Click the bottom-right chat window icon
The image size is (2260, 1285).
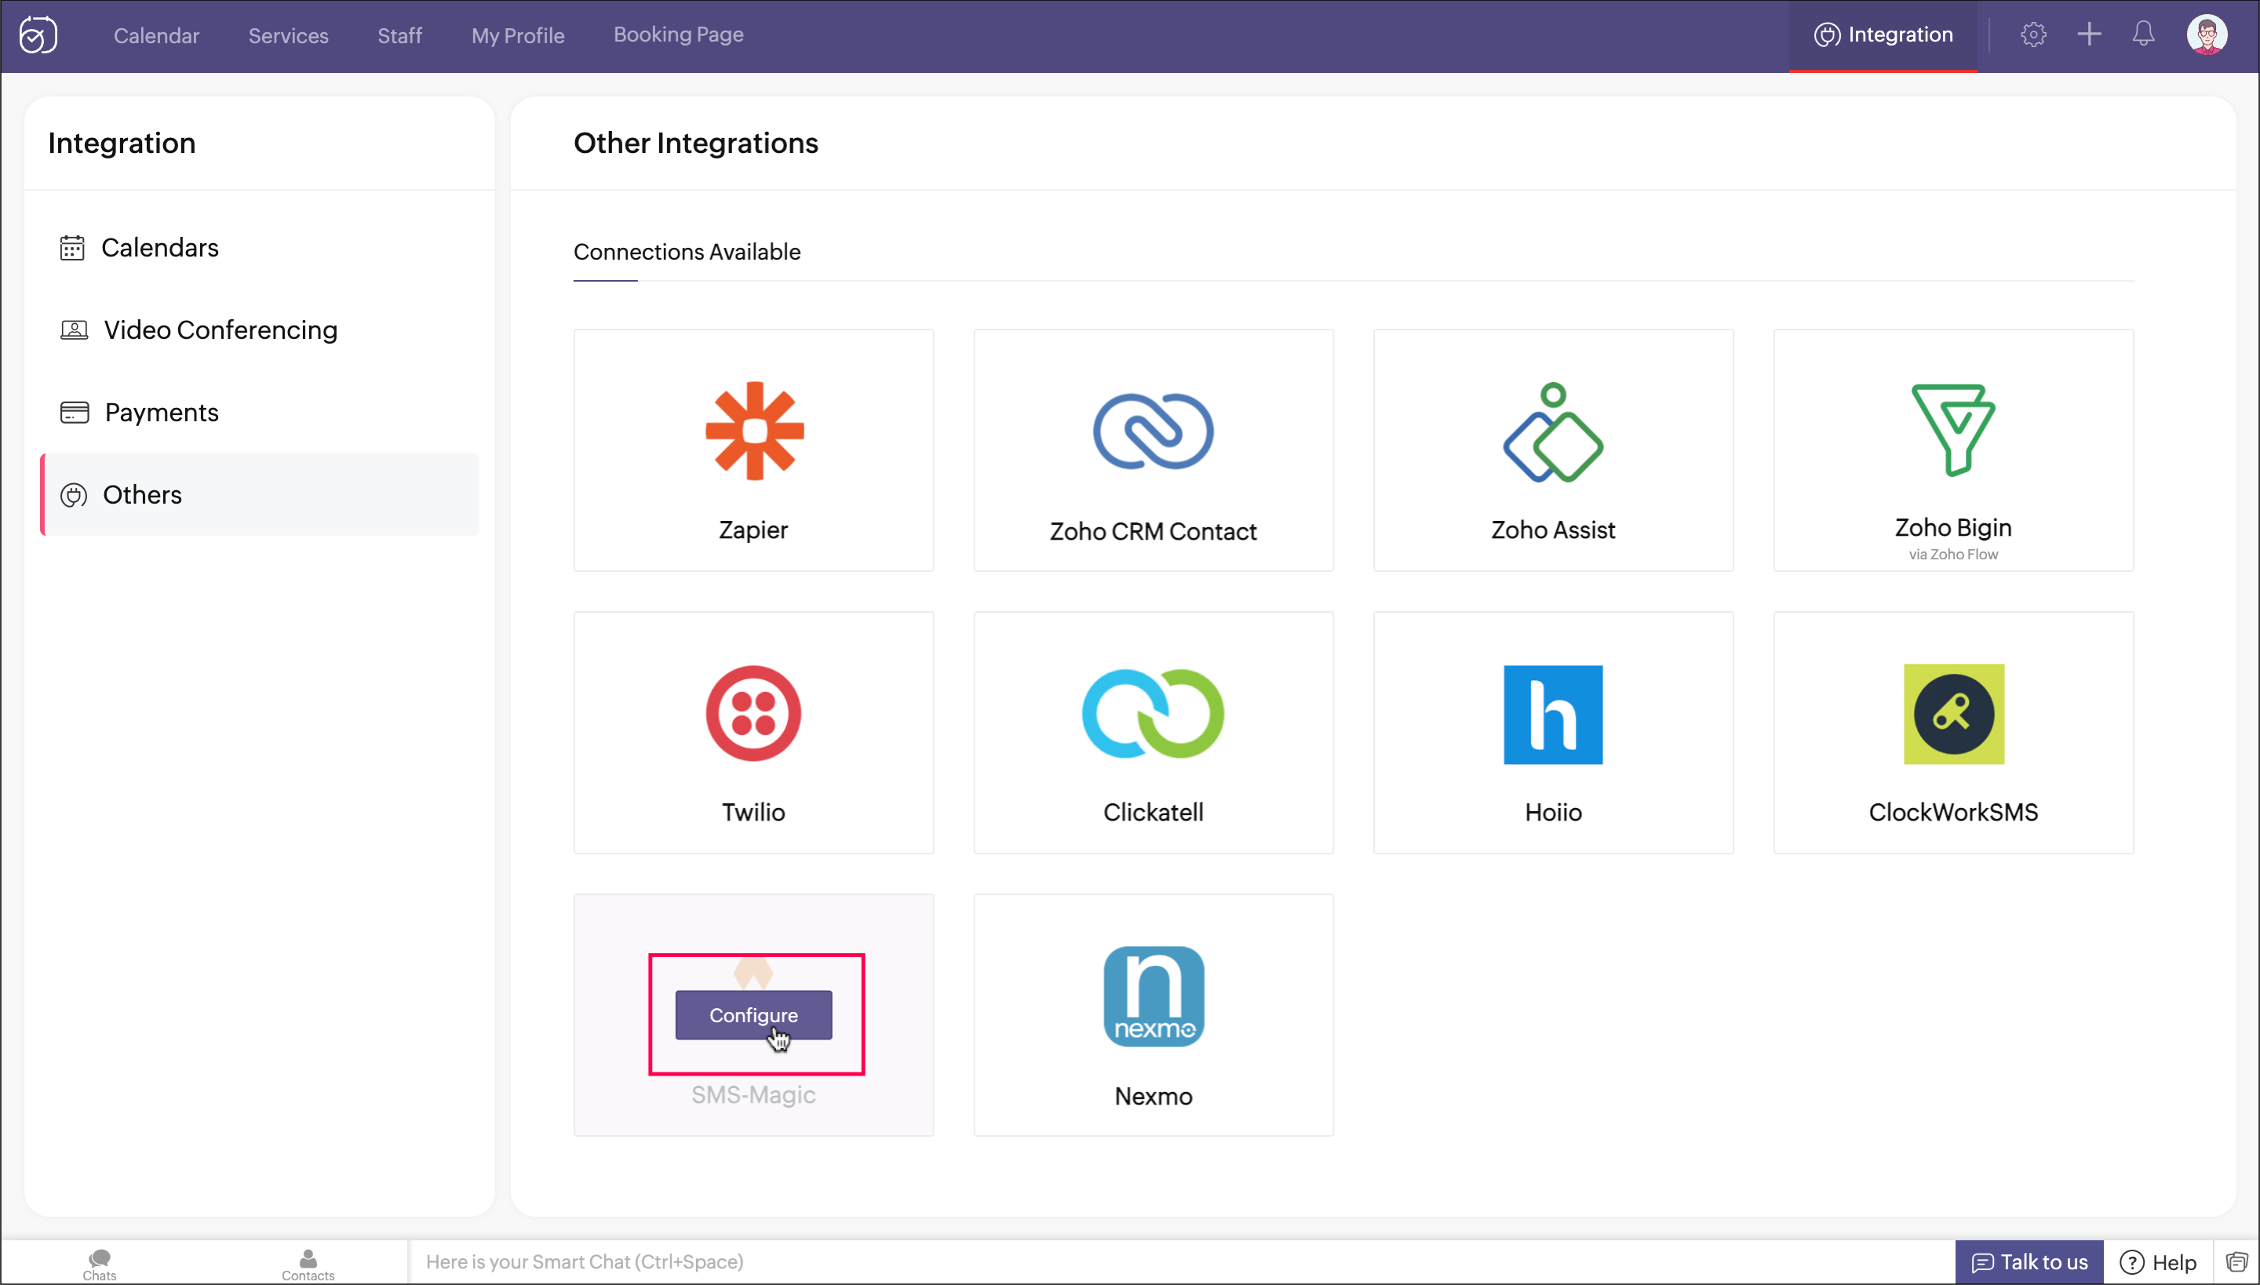[2236, 1262]
